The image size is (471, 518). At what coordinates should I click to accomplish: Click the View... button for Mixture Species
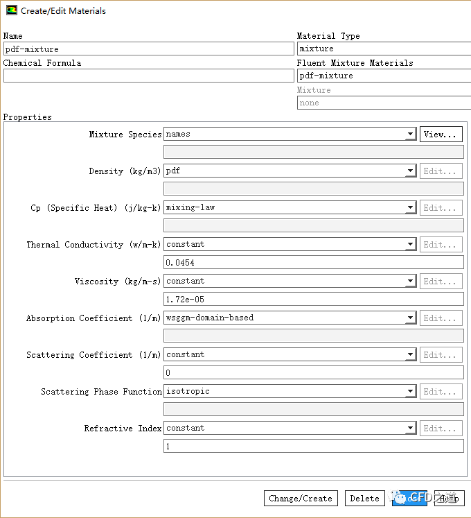click(441, 135)
